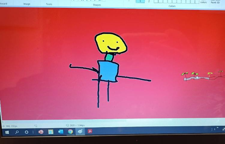Click the green neck of the figure
225x144 pixels.
point(109,57)
